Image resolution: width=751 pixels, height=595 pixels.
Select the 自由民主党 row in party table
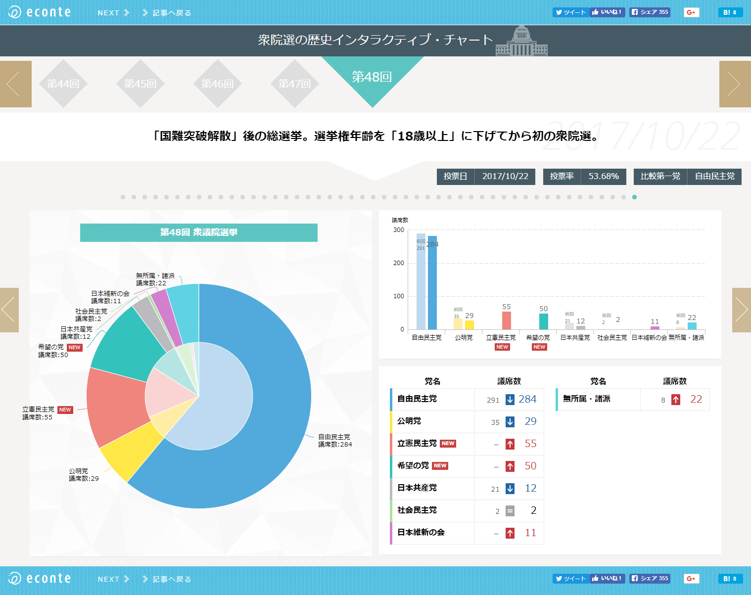432,399
